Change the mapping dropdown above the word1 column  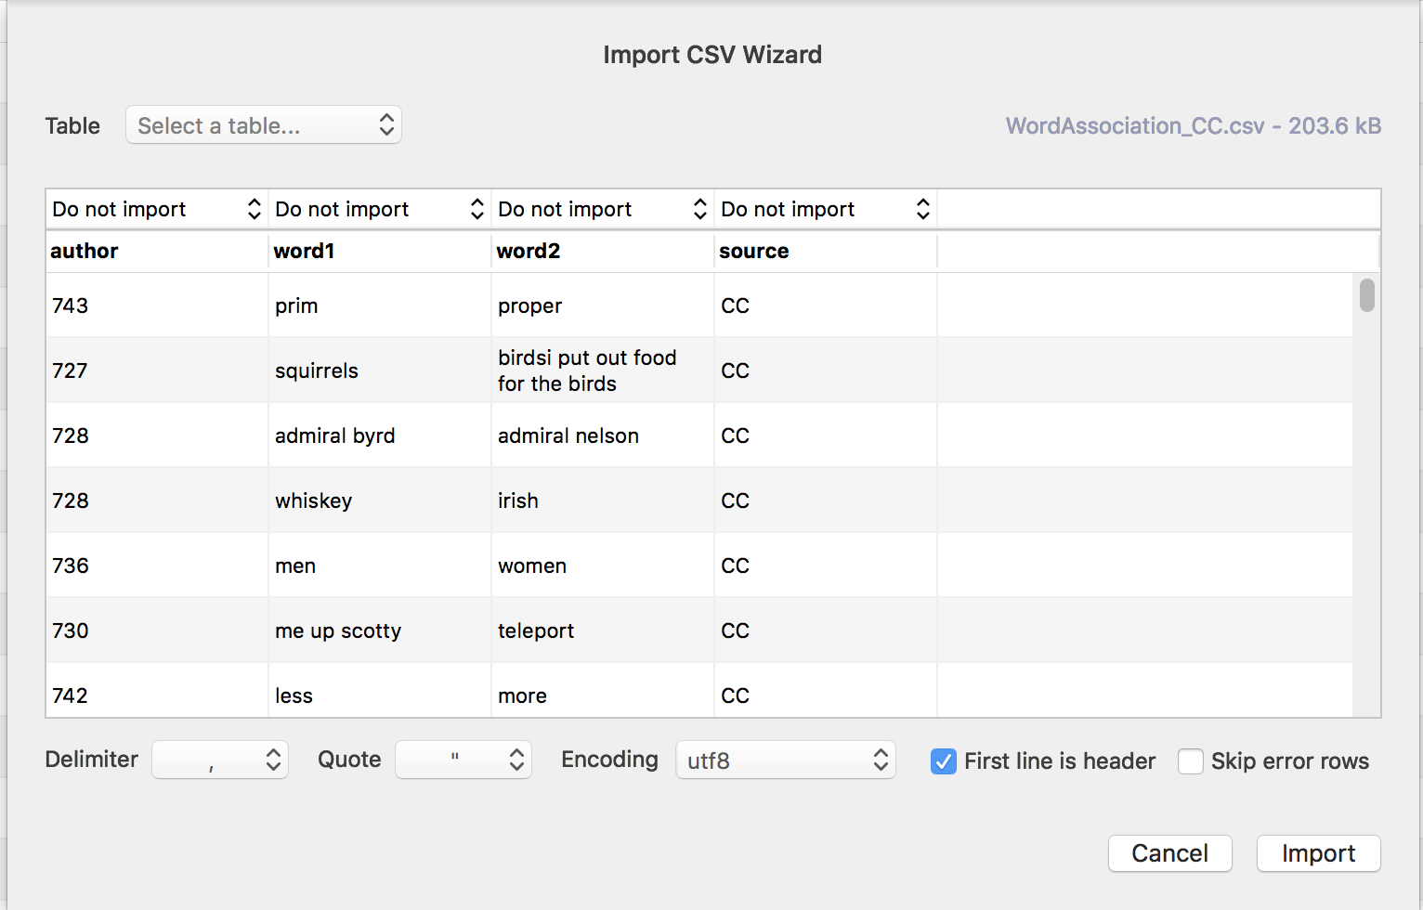(x=378, y=208)
